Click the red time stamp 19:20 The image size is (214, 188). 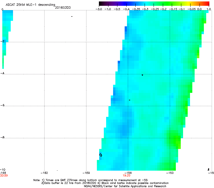[126, 176]
